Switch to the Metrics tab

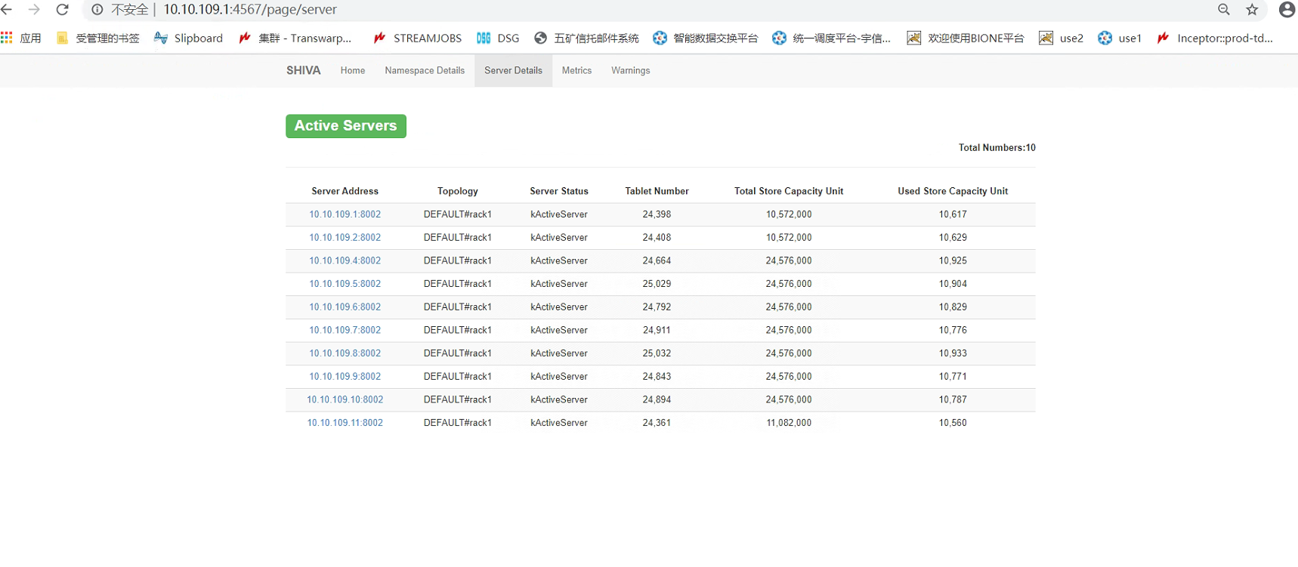click(x=576, y=70)
